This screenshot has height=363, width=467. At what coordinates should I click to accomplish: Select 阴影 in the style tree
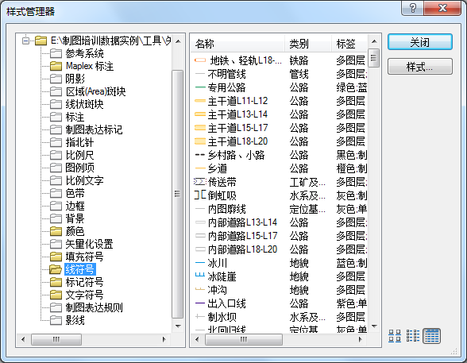tap(75, 79)
